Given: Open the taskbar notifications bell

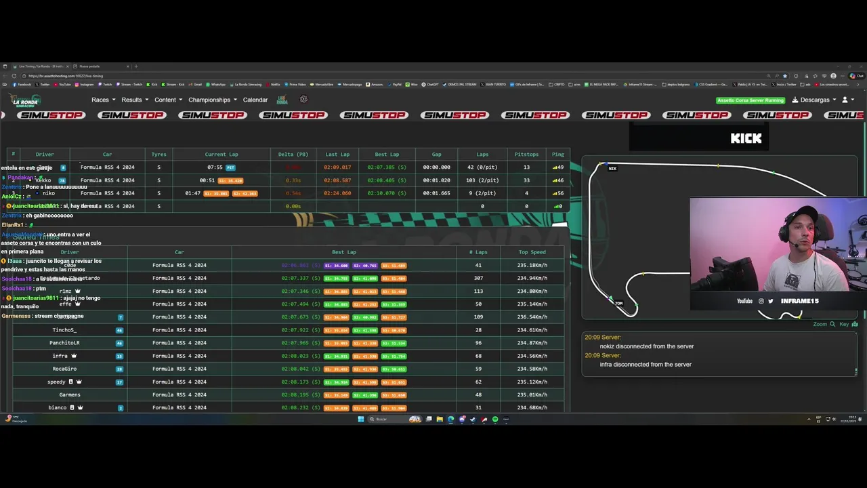Looking at the screenshot, I should tap(860, 420).
